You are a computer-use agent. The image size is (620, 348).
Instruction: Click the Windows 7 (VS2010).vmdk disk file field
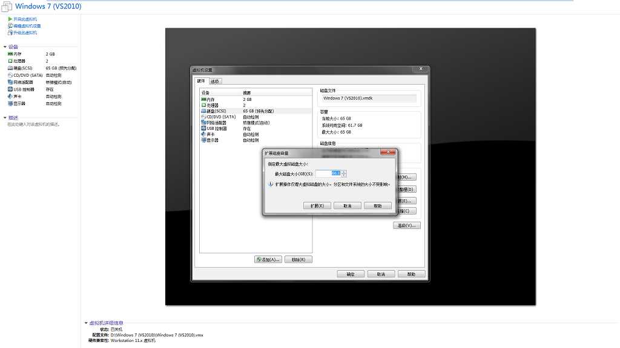[x=369, y=98]
